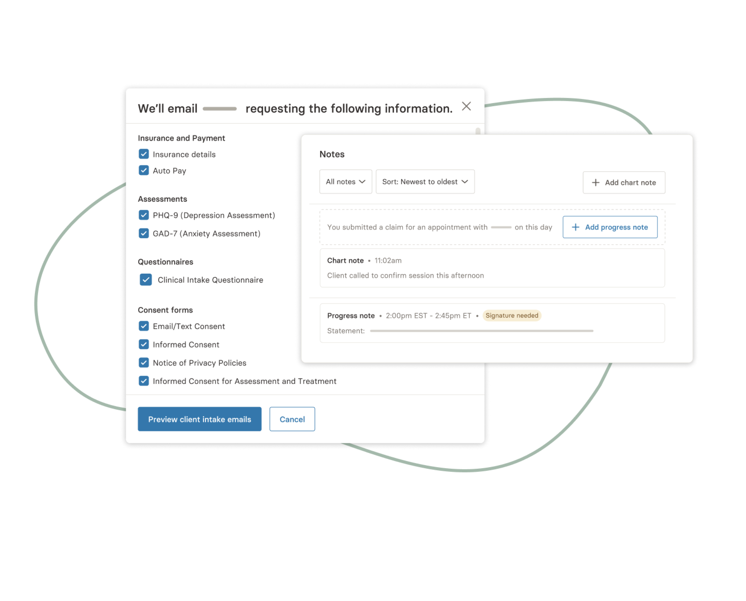
Task: Click the checkmark icon on Insurance details
Action: (x=143, y=154)
